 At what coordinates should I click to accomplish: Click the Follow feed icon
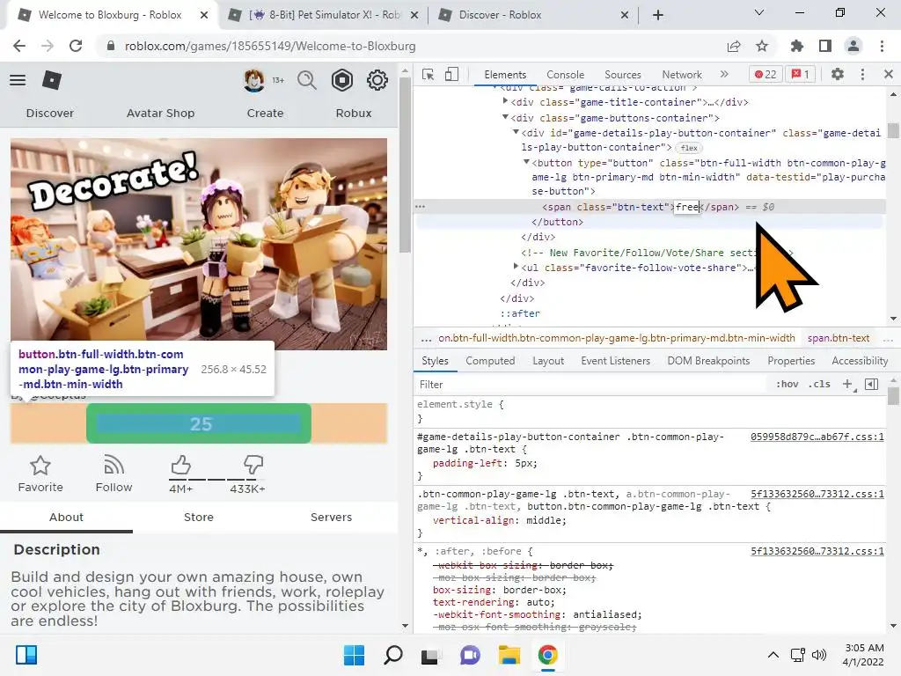pos(114,465)
